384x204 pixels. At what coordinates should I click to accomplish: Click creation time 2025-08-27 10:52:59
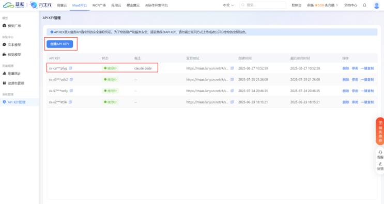(253, 69)
